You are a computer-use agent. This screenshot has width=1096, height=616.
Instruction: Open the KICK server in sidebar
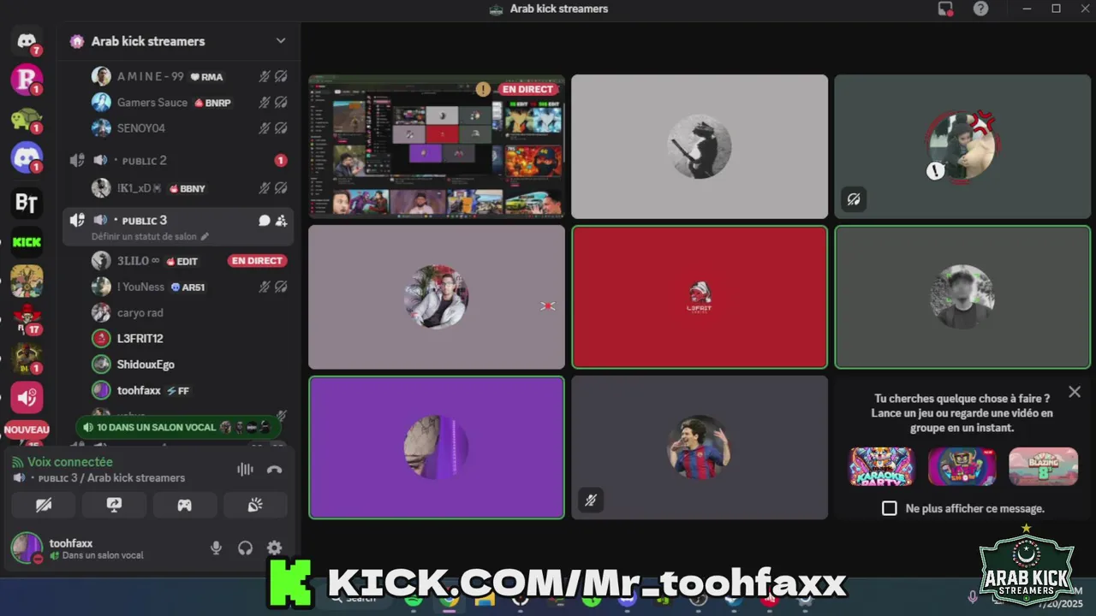point(27,242)
